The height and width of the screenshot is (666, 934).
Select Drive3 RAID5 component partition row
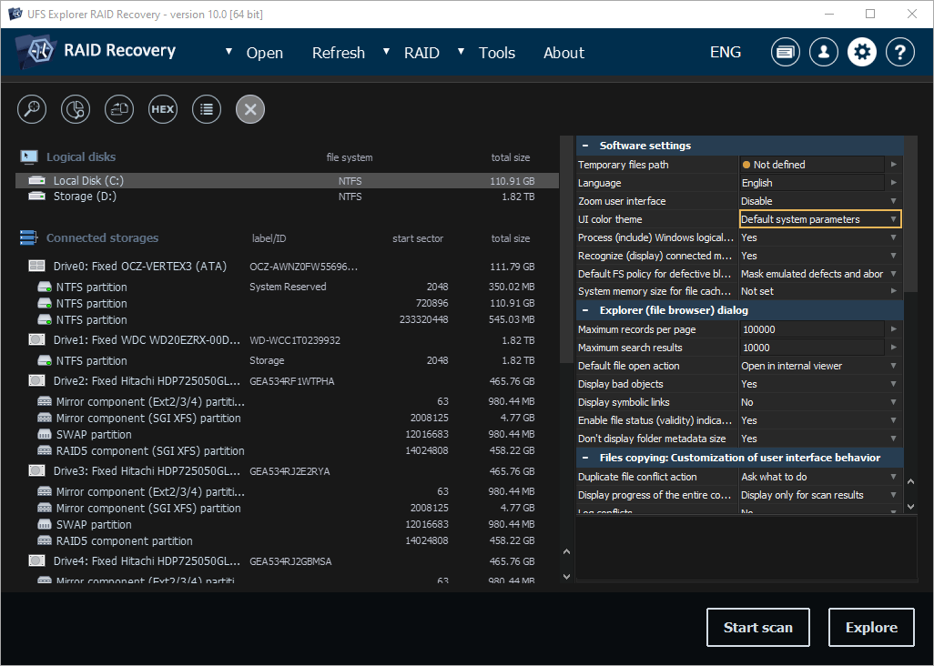pos(287,541)
